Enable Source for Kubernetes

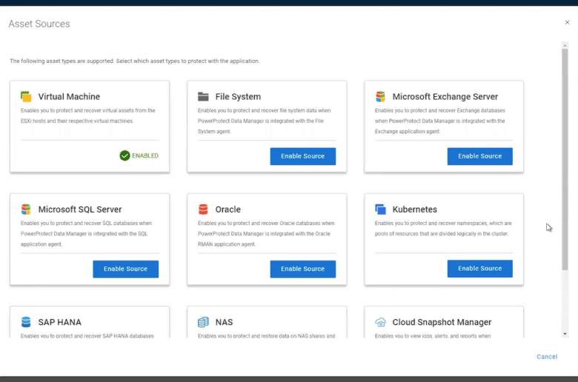[479, 269]
